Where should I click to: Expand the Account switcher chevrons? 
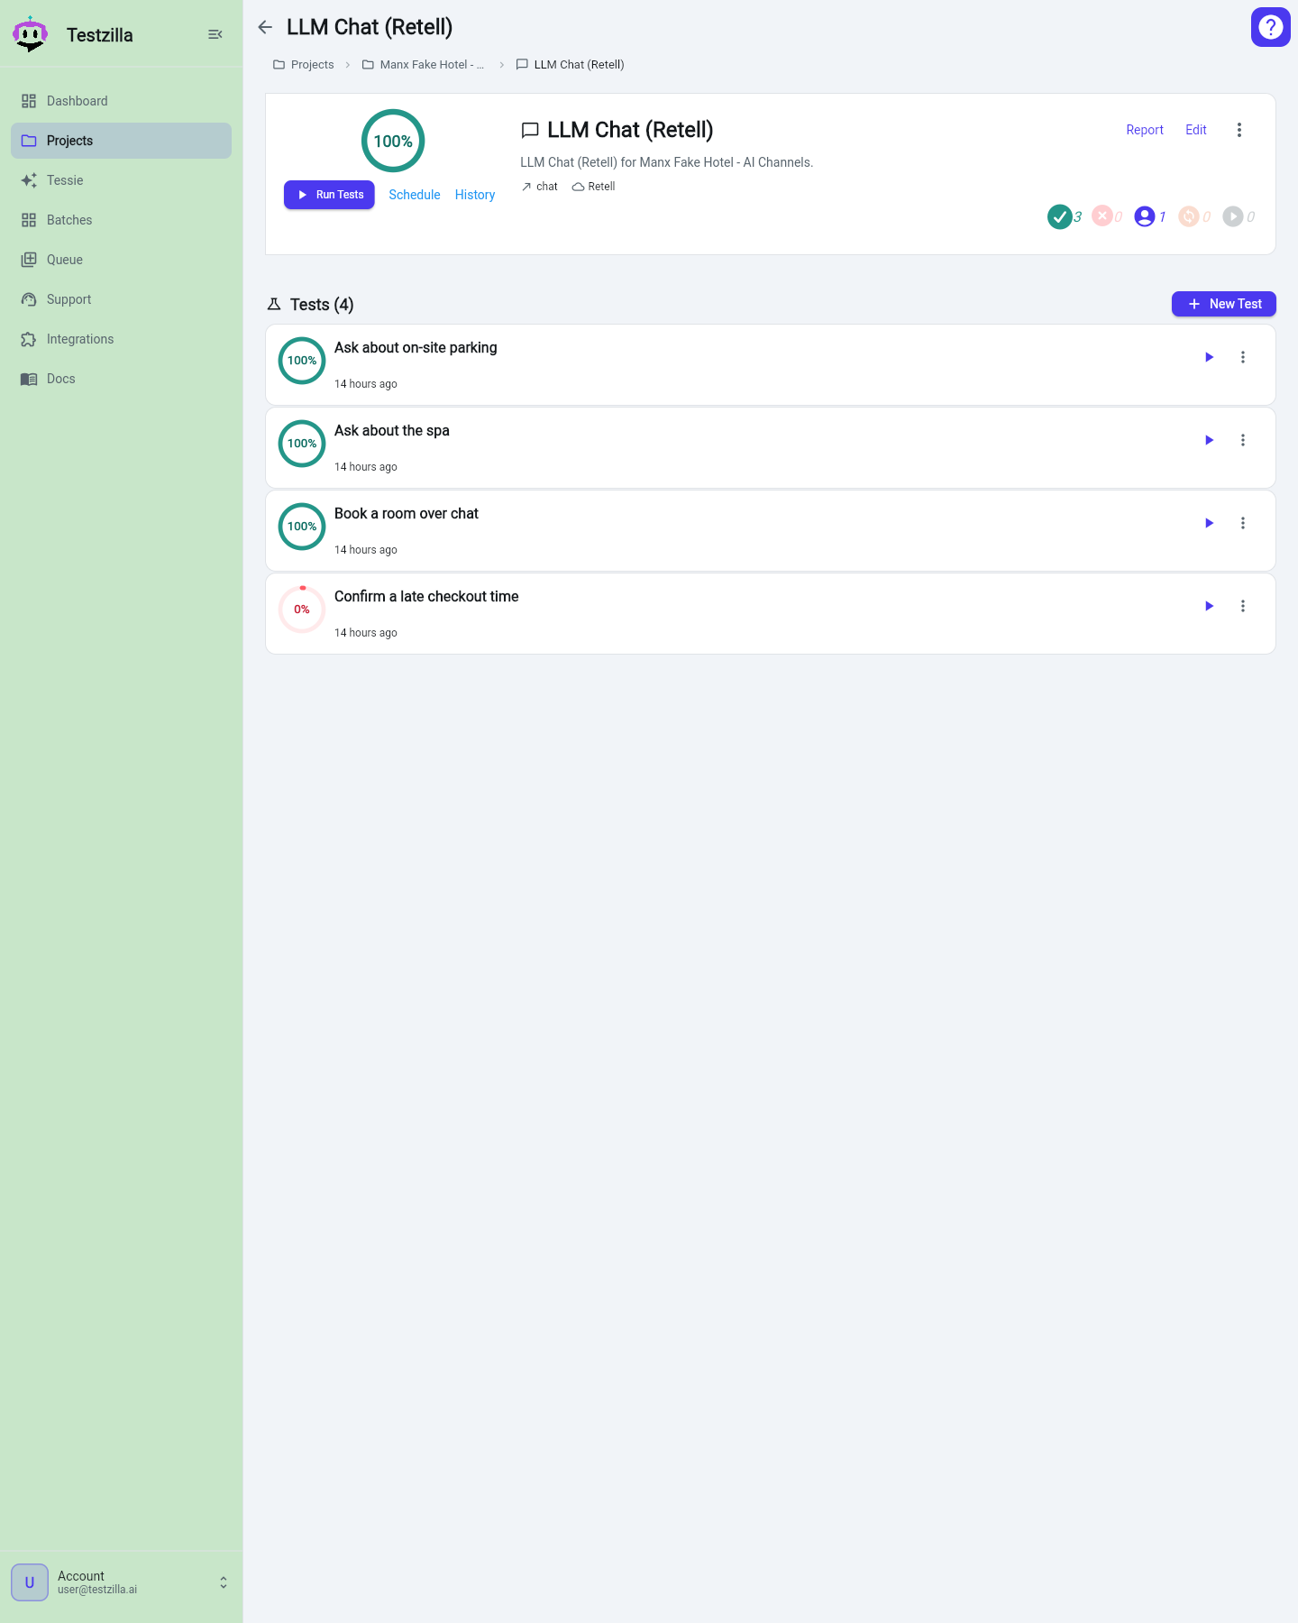coord(224,1582)
